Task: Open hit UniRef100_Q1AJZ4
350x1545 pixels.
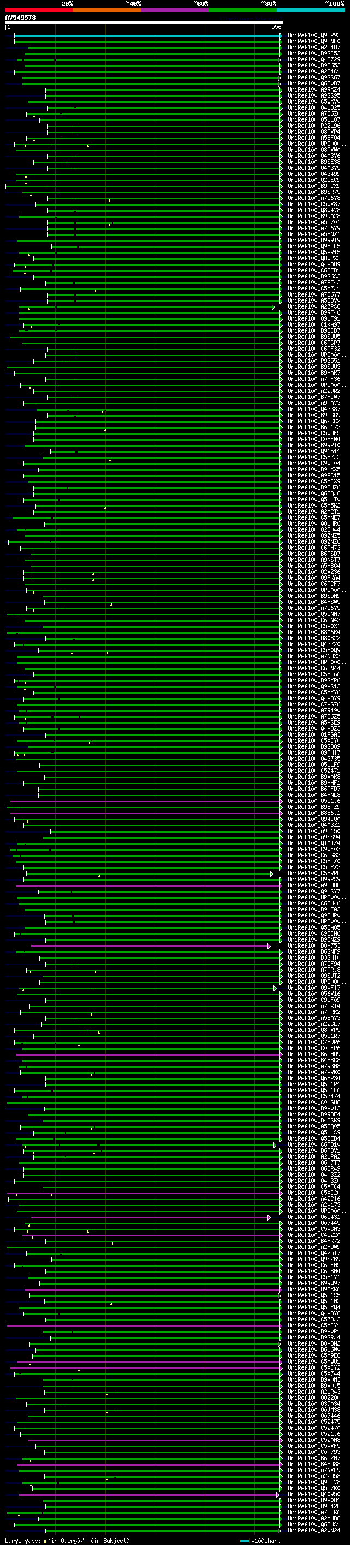Action: click(x=314, y=843)
